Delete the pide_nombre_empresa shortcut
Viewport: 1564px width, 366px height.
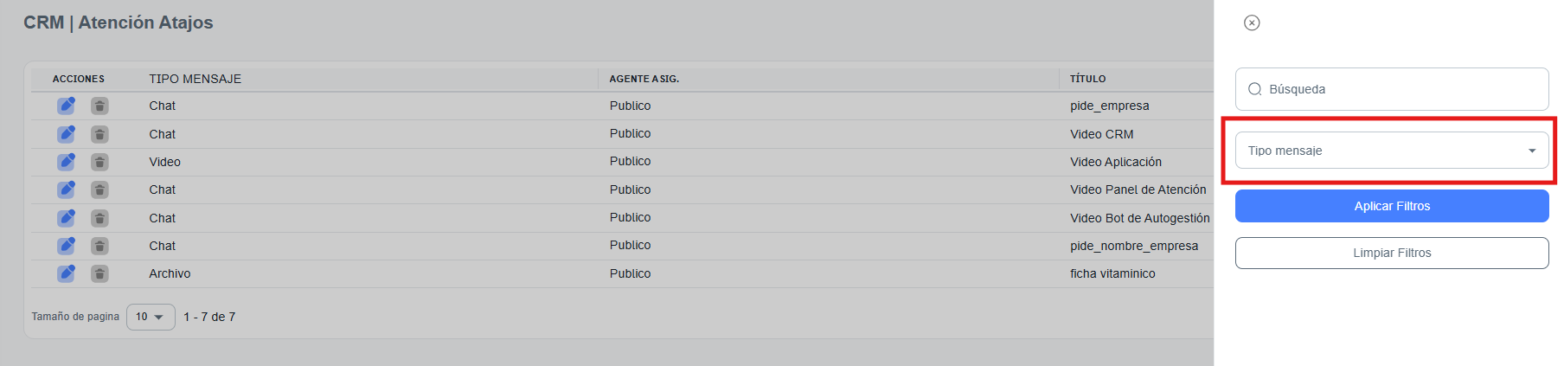pyautogui.click(x=100, y=246)
